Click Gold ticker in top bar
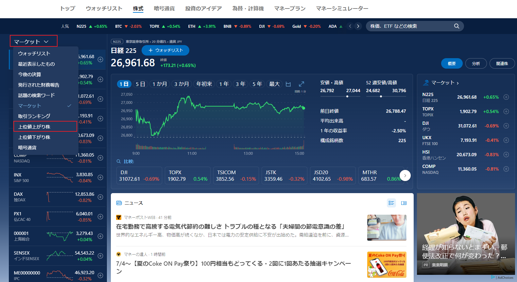 coord(306,26)
